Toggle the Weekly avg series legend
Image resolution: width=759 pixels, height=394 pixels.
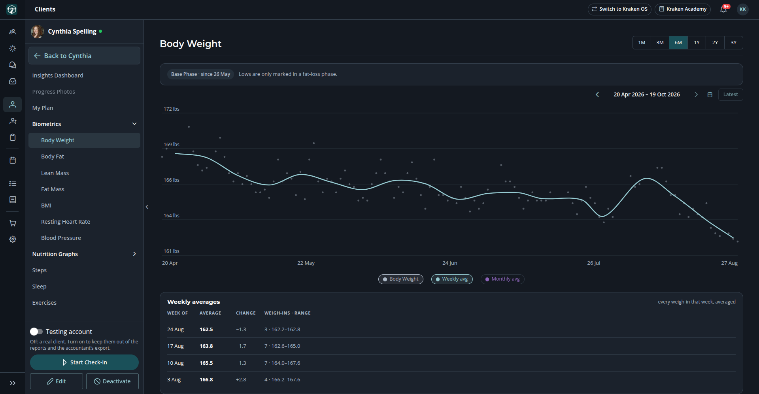click(452, 279)
